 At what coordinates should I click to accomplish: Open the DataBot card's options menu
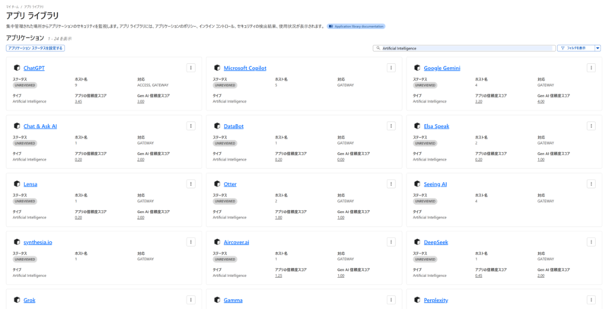pos(391,126)
